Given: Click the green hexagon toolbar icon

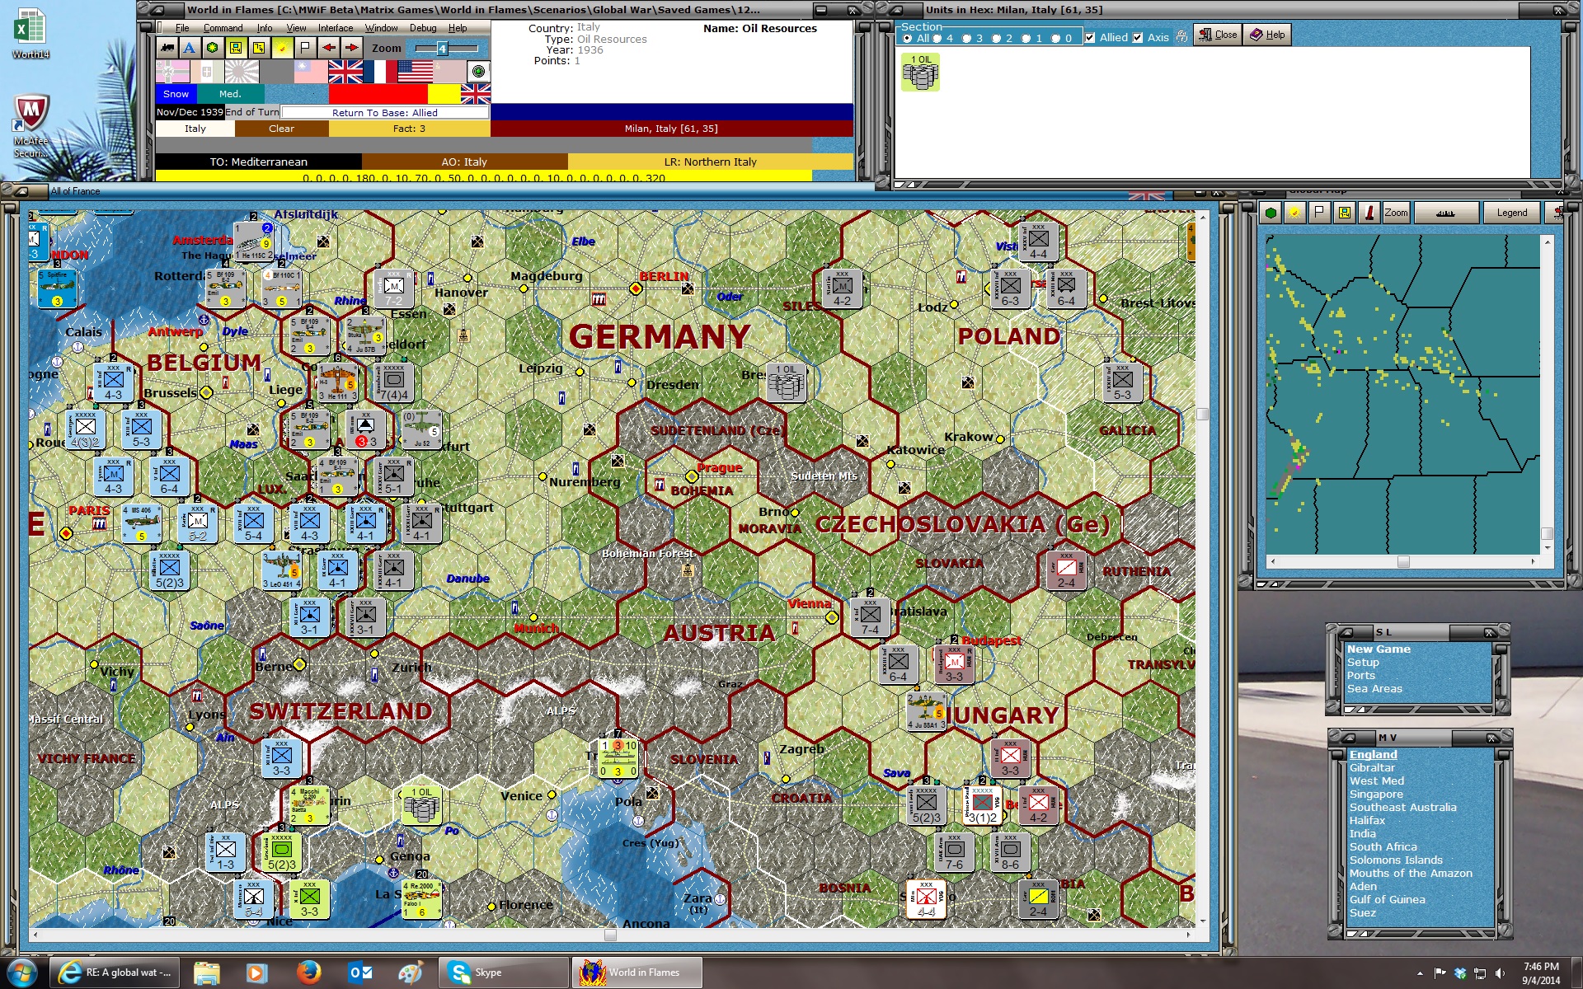Looking at the screenshot, I should 213,48.
